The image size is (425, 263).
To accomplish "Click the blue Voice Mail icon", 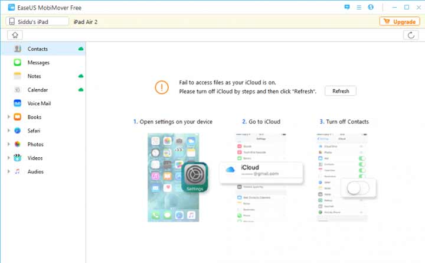I will click(x=17, y=103).
